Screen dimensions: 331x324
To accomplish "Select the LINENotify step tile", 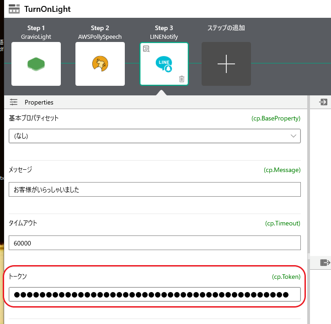I will 164,64.
